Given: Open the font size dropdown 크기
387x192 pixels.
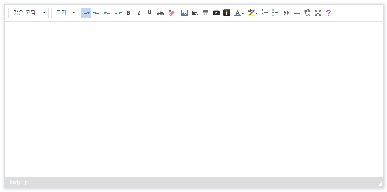Looking at the screenshot, I should [65, 13].
